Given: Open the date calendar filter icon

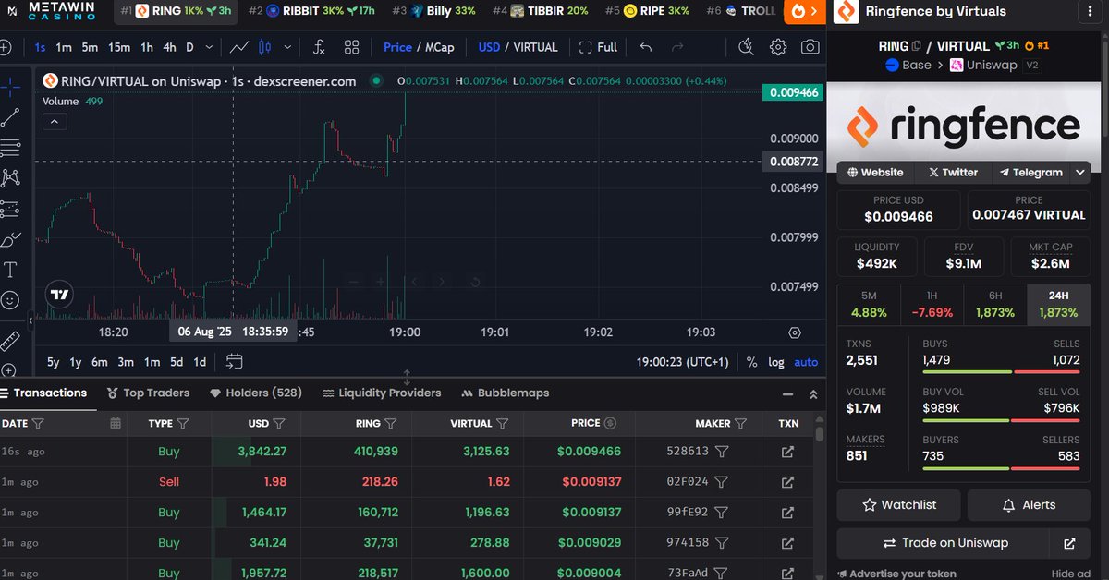Looking at the screenshot, I should (116, 423).
